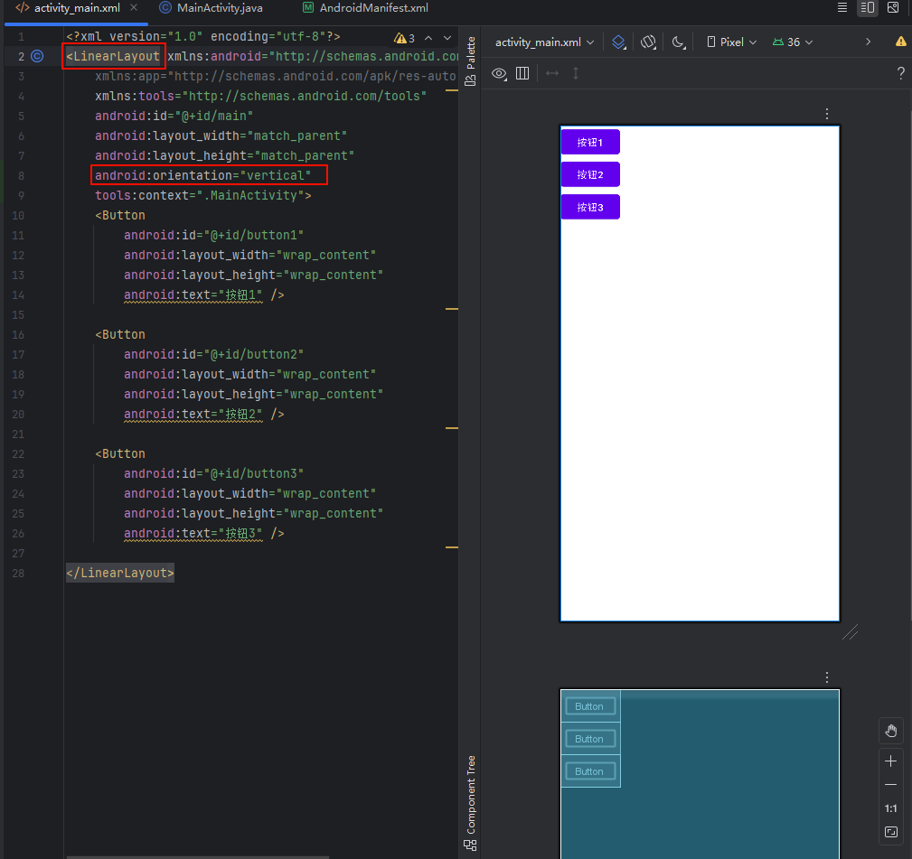The width and height of the screenshot is (912, 859).
Task: Click the <?xml version declaration line
Action: point(203,37)
